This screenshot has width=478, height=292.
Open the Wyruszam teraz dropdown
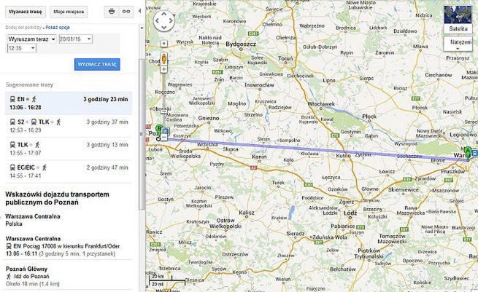(x=31, y=39)
